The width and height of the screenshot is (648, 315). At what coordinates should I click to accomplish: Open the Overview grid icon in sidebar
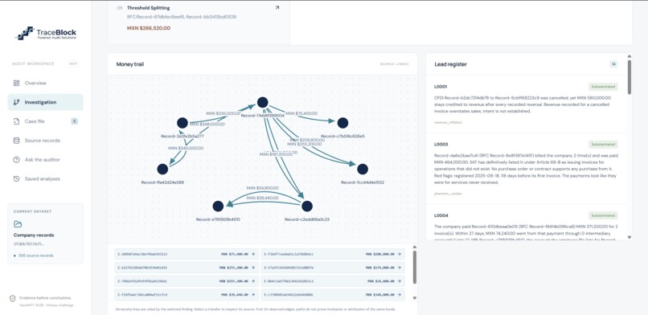tap(17, 83)
